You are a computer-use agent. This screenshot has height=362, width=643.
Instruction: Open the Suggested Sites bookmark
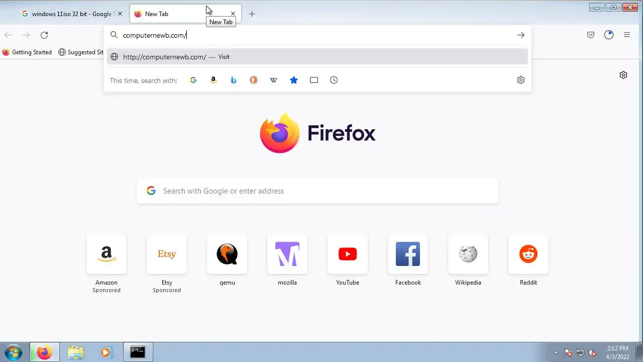point(81,52)
